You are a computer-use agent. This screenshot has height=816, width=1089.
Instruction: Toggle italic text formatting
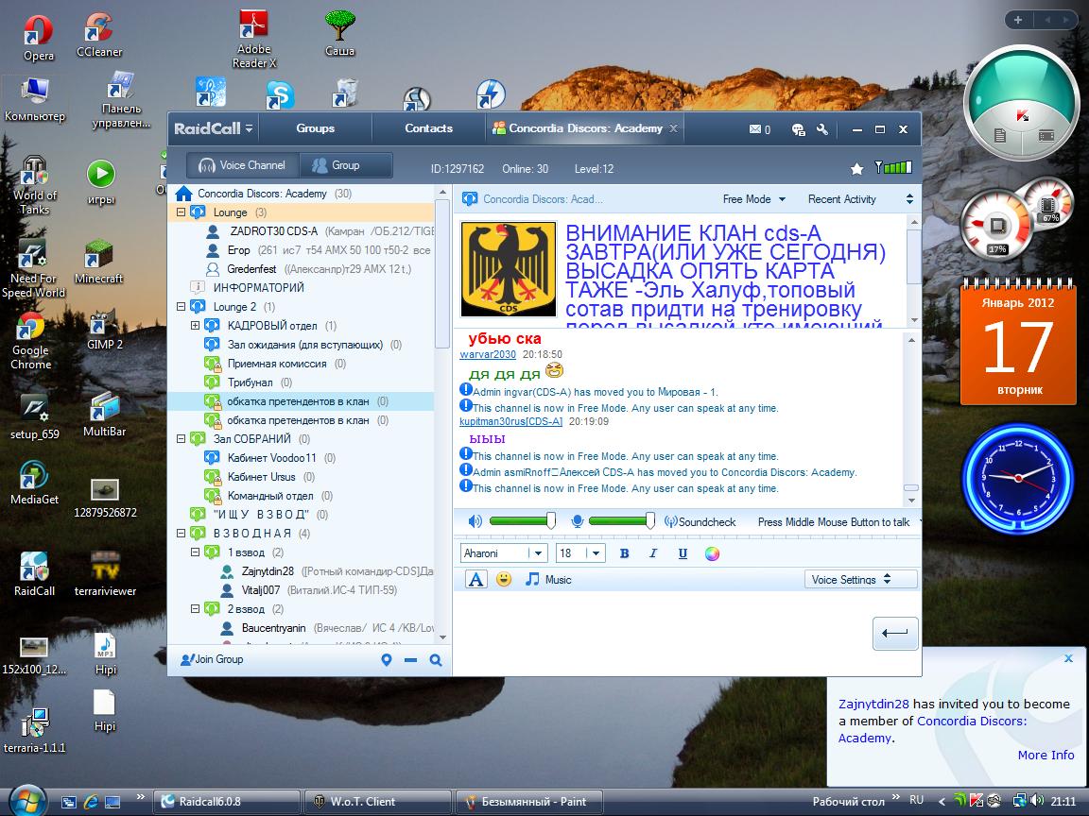click(653, 553)
